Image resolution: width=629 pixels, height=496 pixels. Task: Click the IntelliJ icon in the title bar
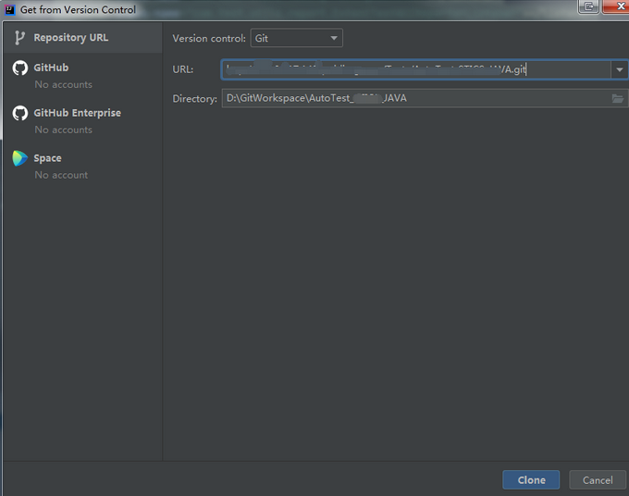(x=9, y=9)
